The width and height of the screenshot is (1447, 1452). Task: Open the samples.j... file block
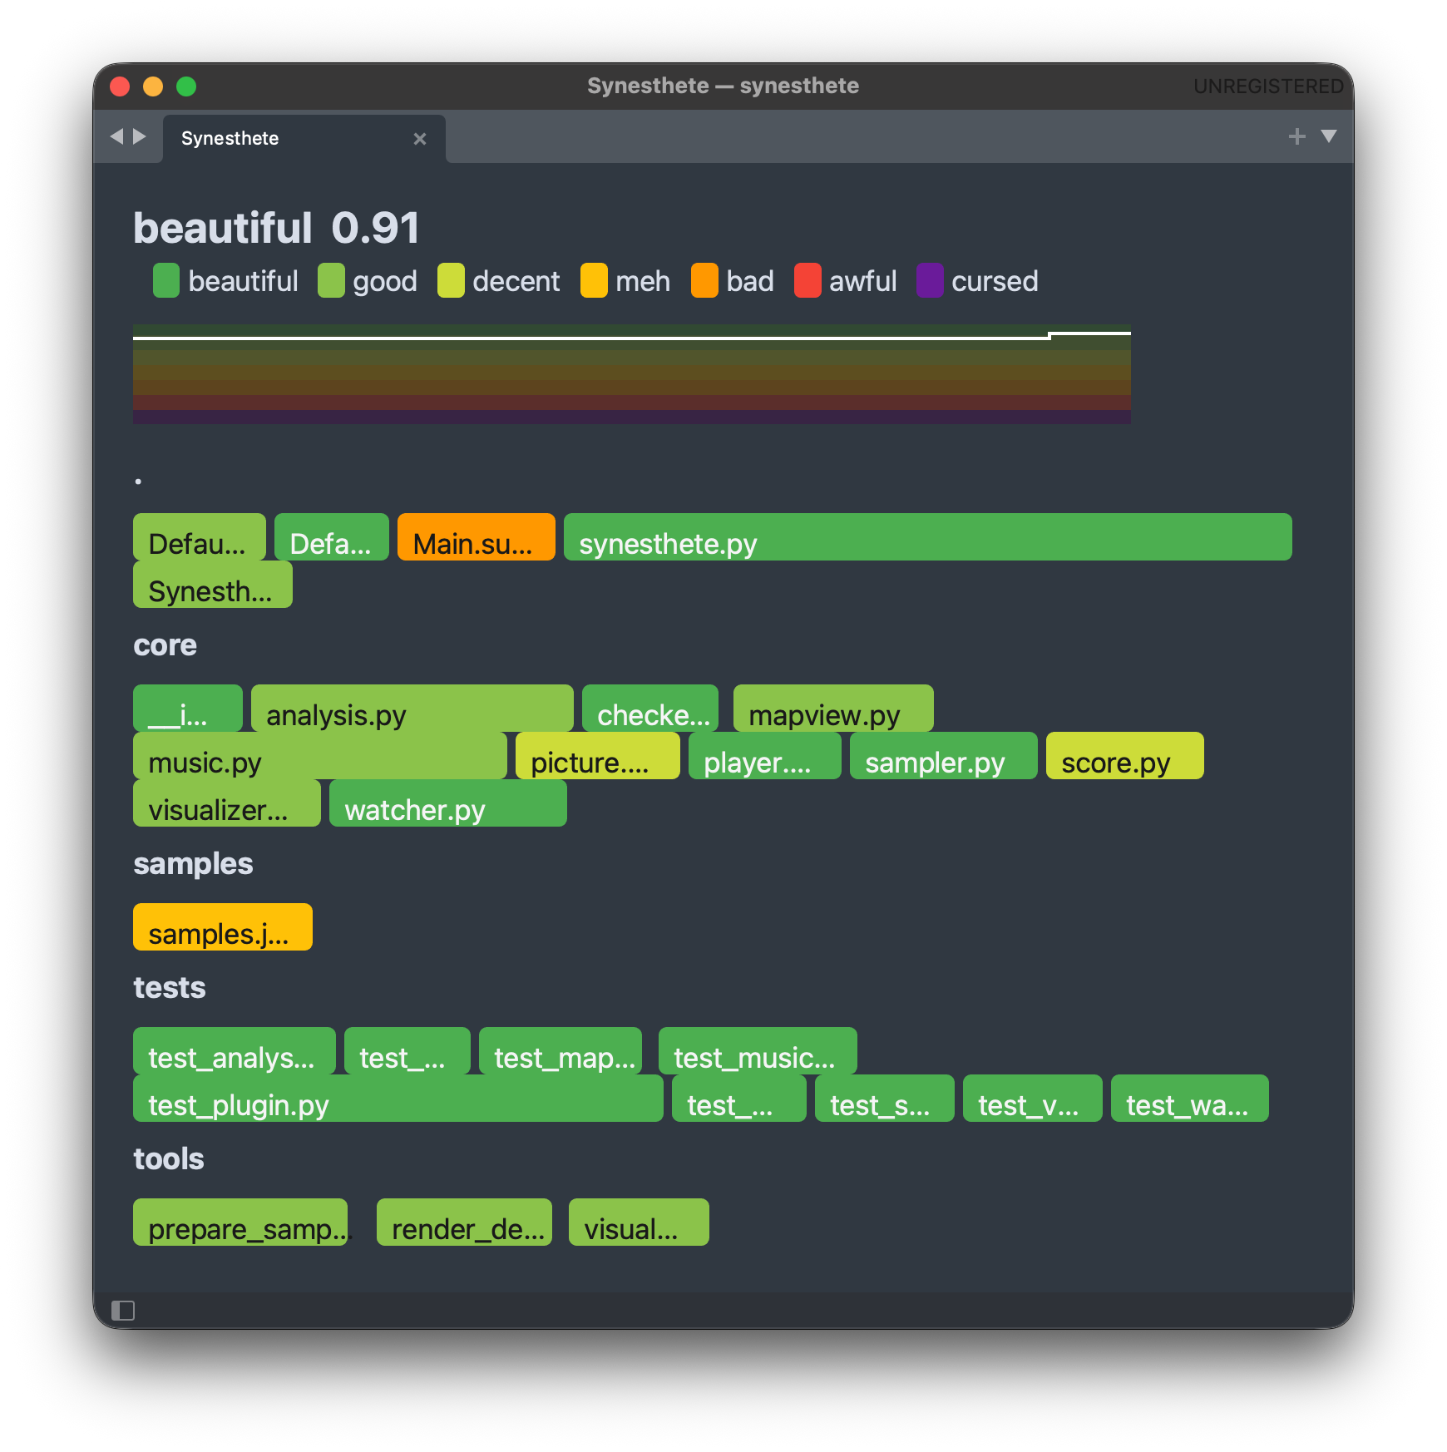click(223, 927)
